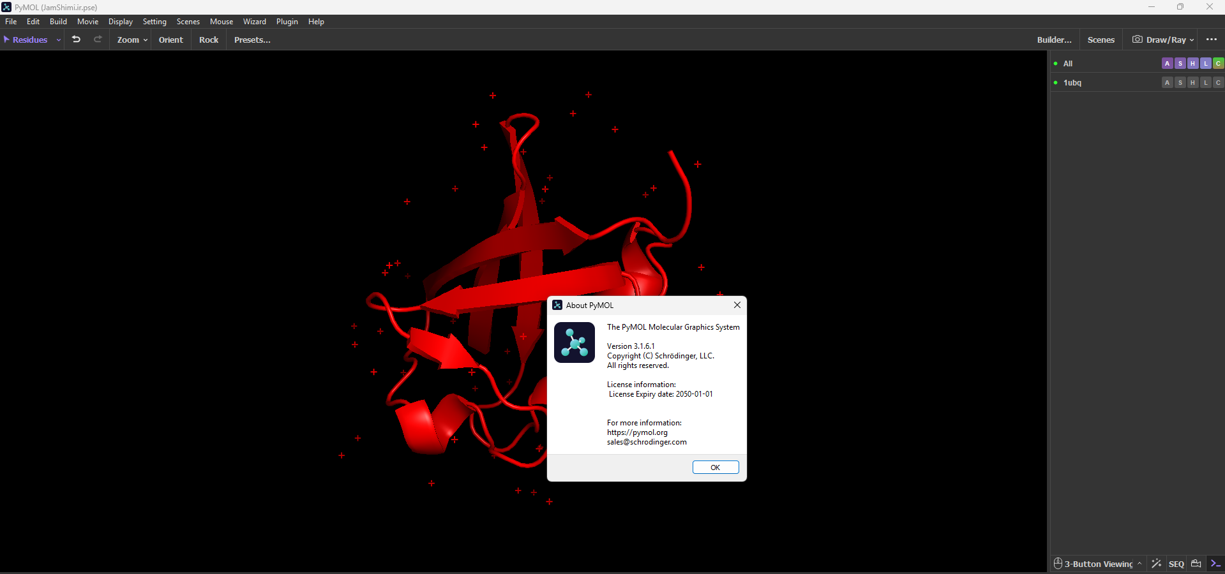Click the Hide 'H' button for 1ubq

(1193, 82)
